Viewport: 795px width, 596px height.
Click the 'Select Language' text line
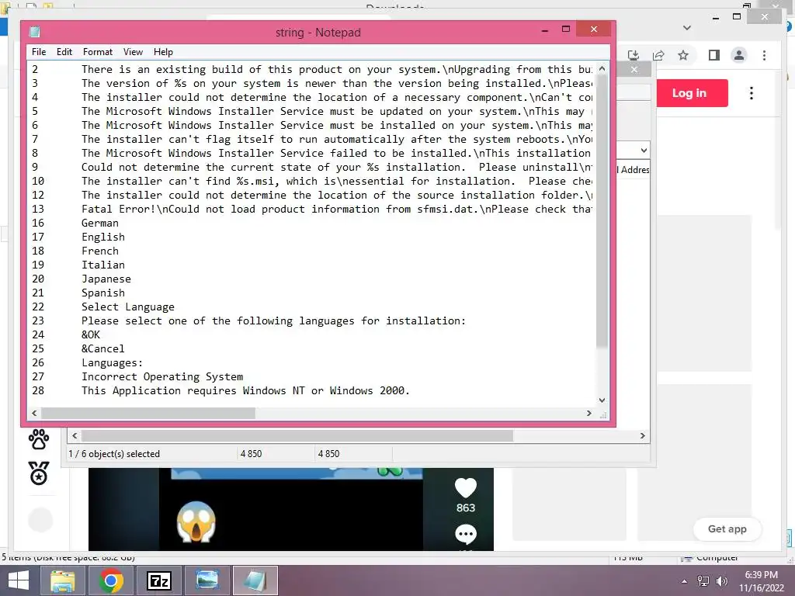click(128, 307)
